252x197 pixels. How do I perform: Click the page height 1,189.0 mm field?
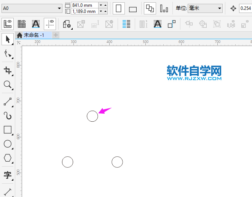[85, 11]
